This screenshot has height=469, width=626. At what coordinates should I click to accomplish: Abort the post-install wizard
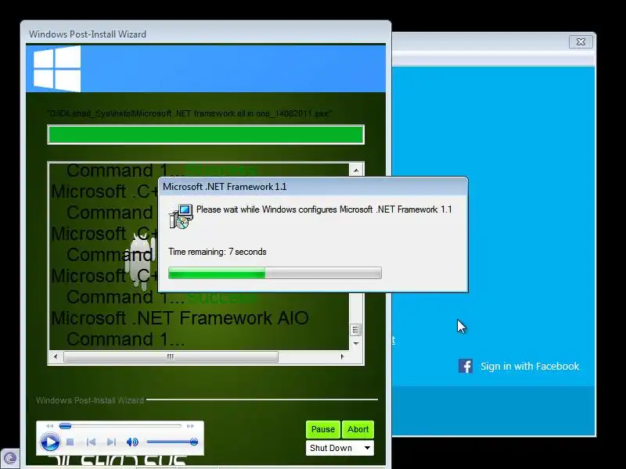point(358,429)
